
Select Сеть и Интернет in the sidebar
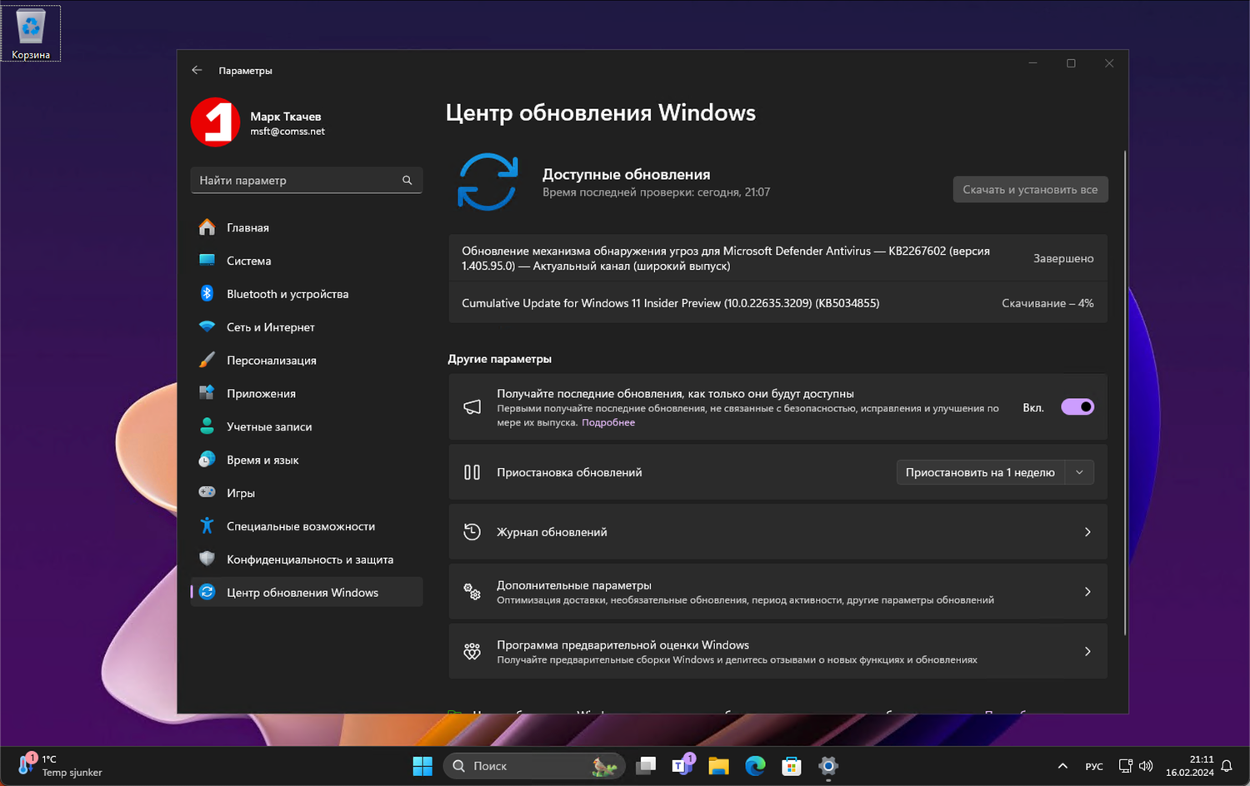point(307,327)
